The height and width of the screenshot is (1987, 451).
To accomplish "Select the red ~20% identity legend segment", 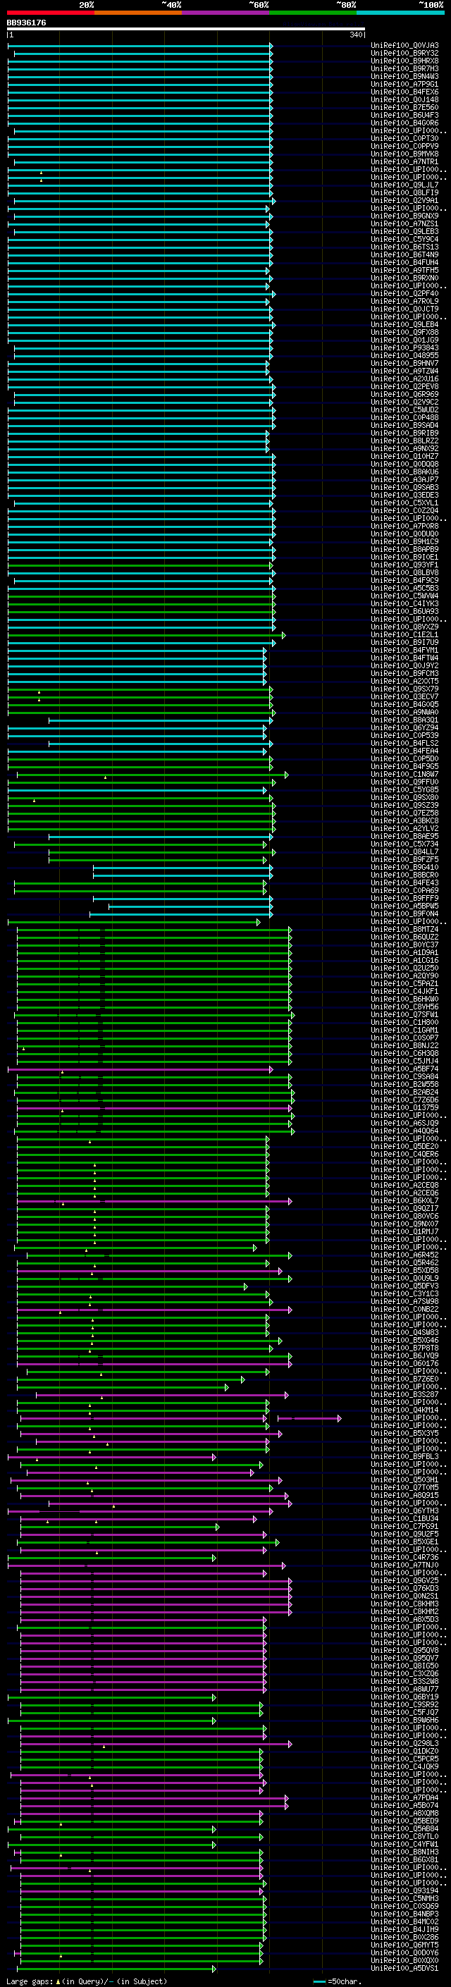I will click(50, 13).
